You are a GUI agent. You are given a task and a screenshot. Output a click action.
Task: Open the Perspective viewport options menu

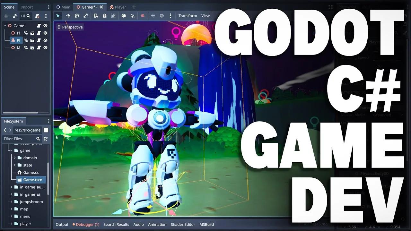pos(70,27)
